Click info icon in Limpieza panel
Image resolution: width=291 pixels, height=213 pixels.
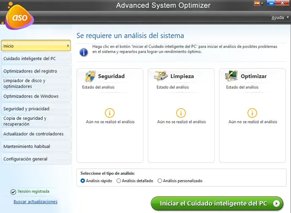181,113
